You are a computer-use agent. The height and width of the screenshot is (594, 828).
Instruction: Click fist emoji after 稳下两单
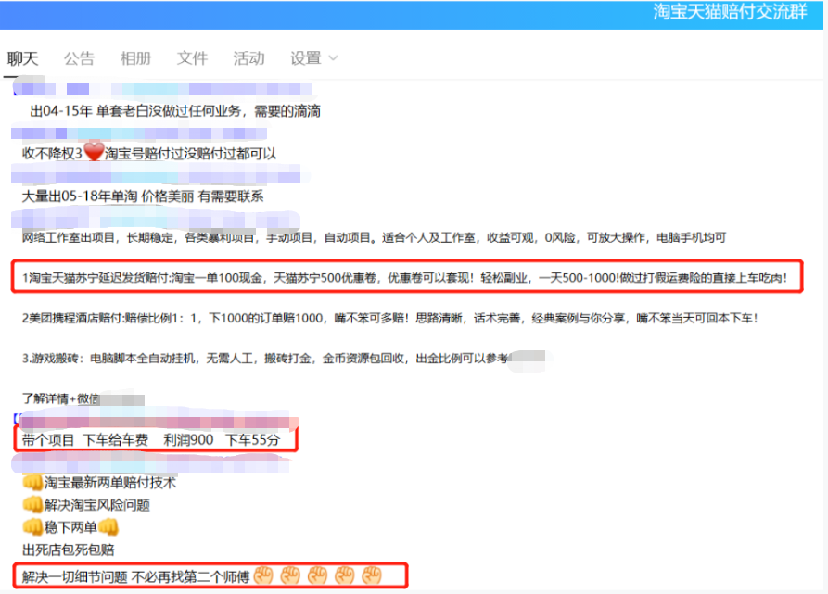pos(108,526)
